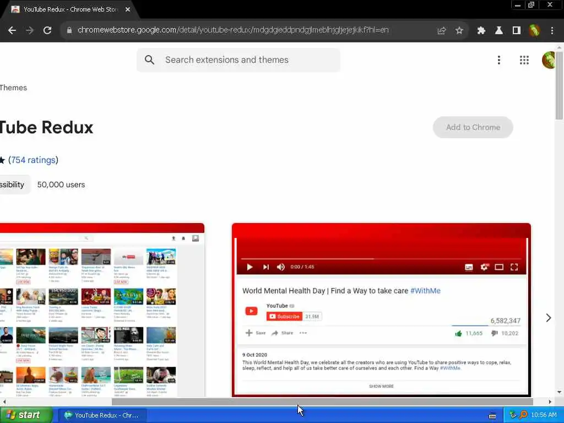This screenshot has height=423, width=564.
Task: Click play icon in the screenshot player
Action: (250, 267)
